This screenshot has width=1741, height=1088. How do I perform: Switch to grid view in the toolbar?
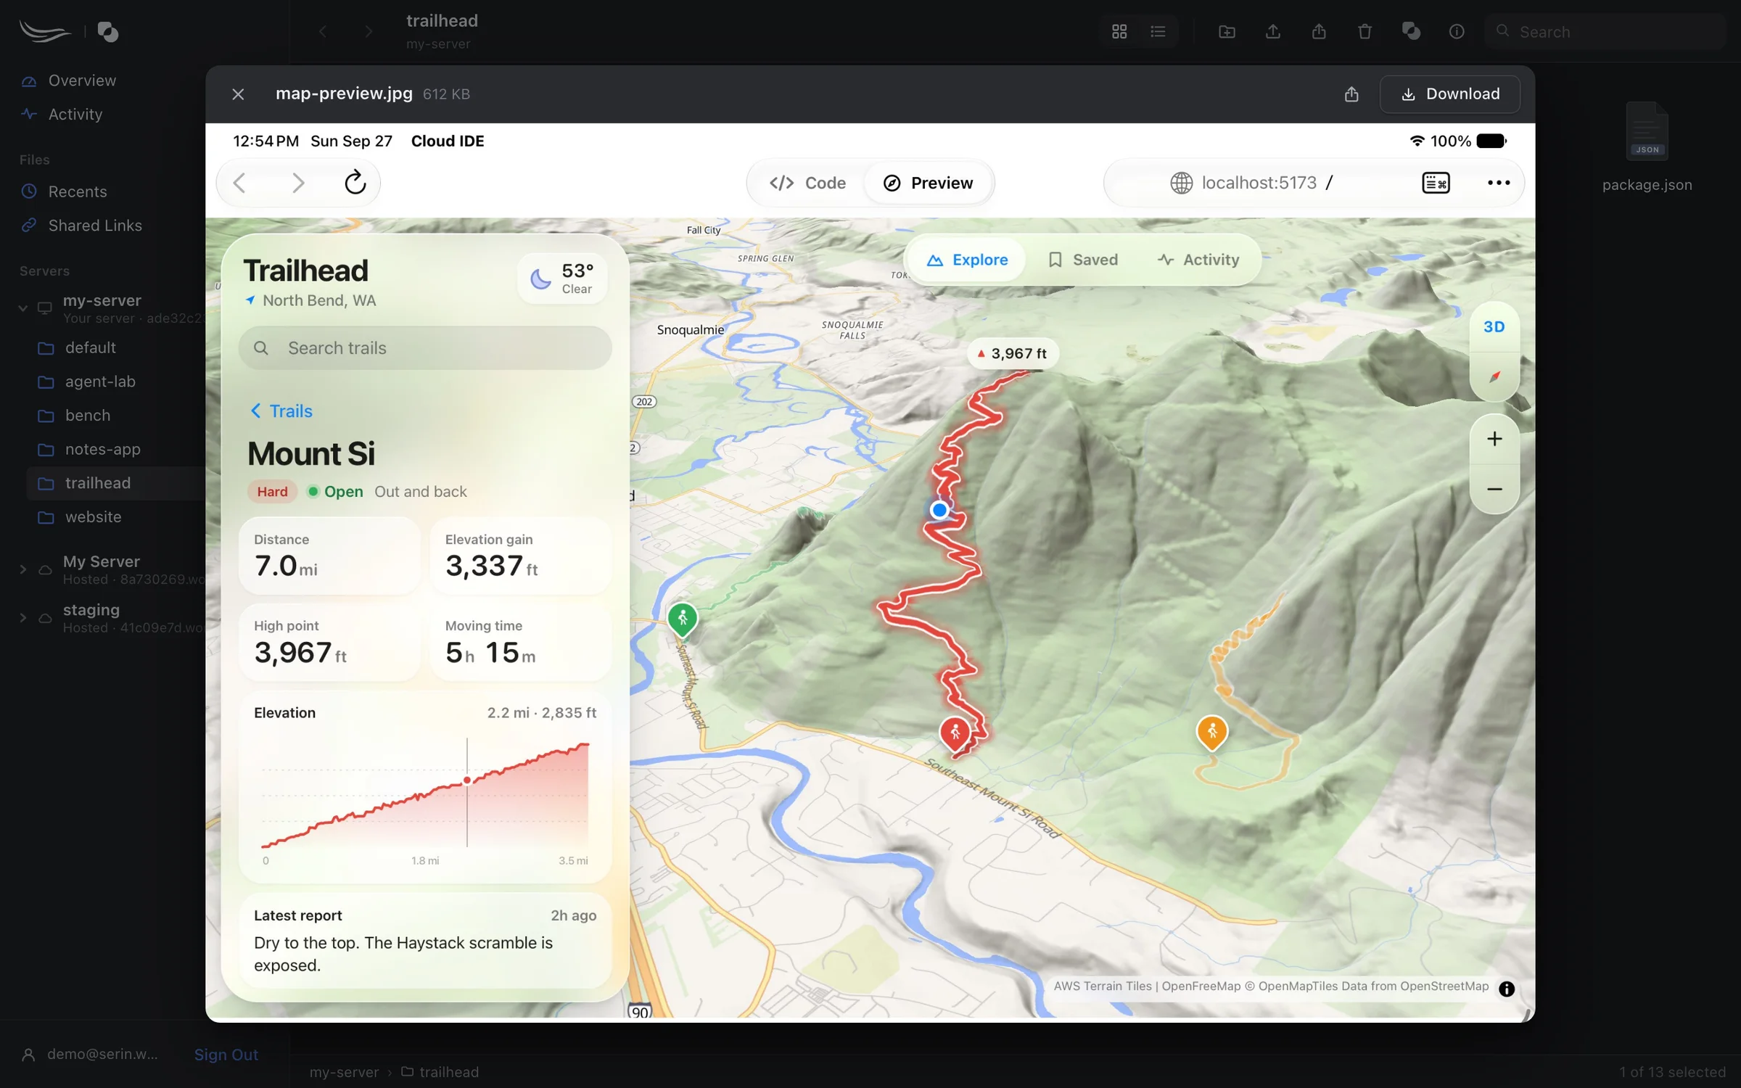point(1119,32)
